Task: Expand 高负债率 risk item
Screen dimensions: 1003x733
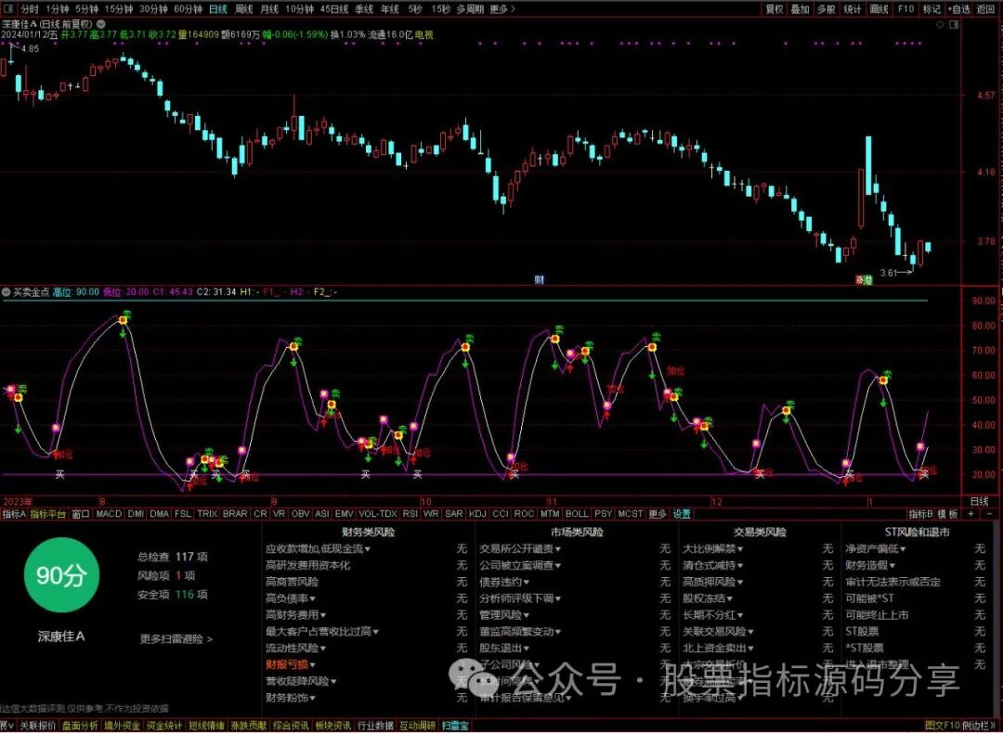Action: tap(291, 598)
